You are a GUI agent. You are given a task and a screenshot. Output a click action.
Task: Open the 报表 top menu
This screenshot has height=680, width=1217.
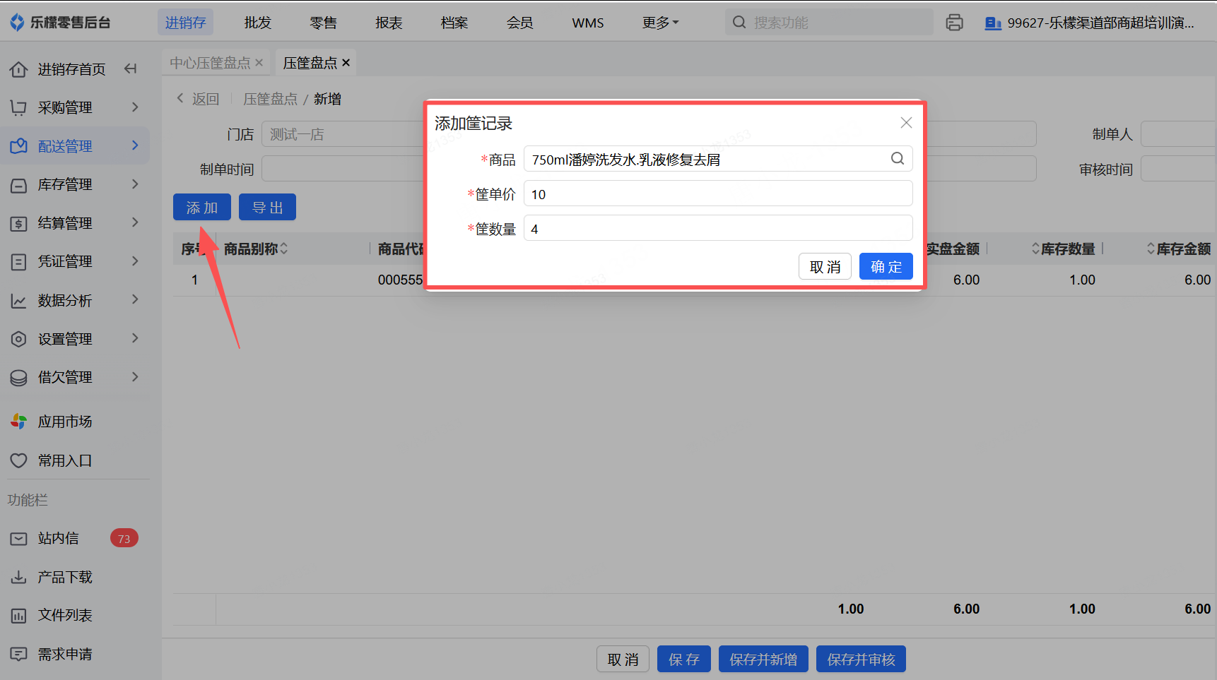tap(389, 23)
